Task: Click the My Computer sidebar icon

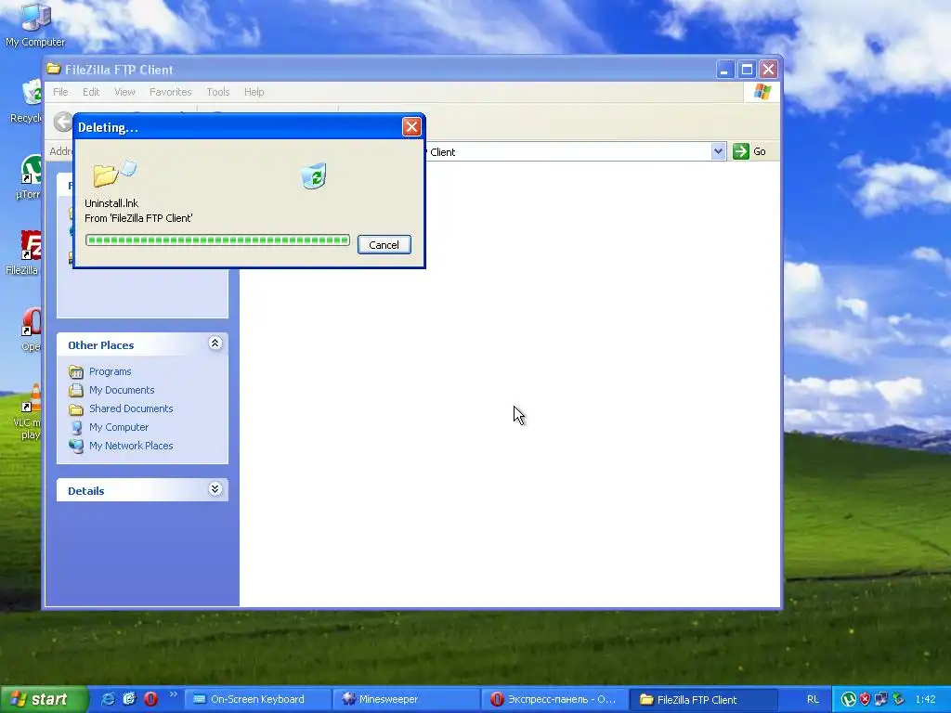Action: click(76, 427)
